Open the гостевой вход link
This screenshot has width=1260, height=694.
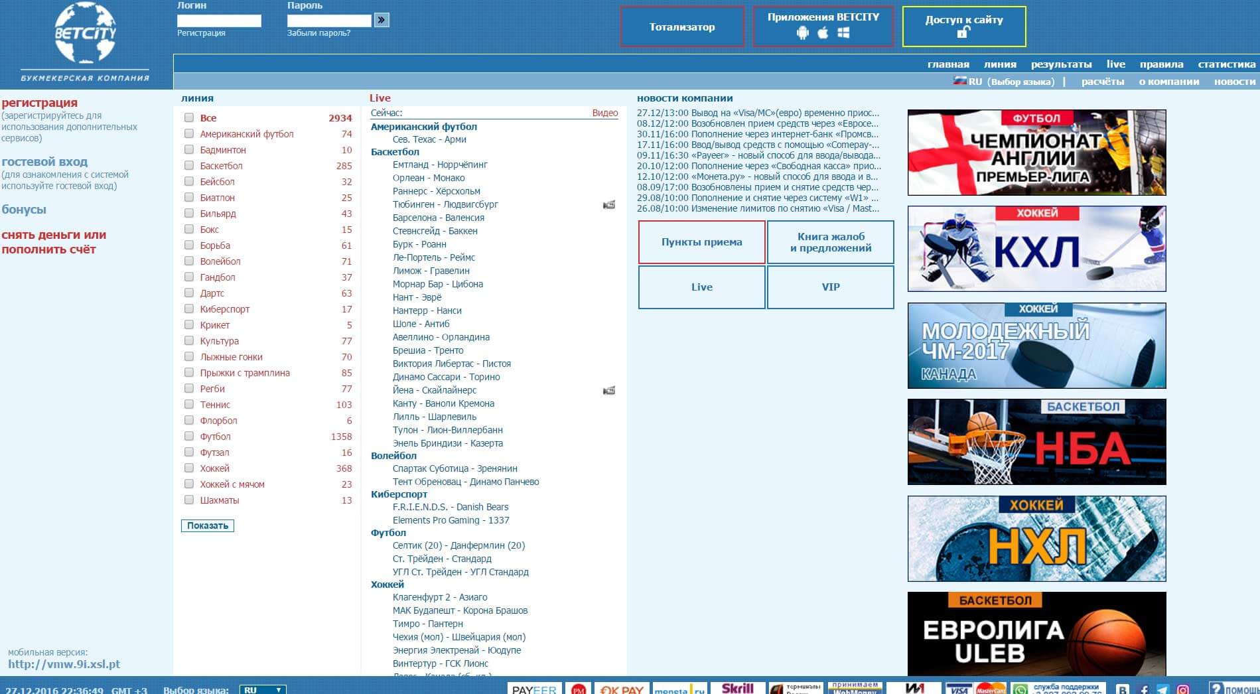[44, 161]
